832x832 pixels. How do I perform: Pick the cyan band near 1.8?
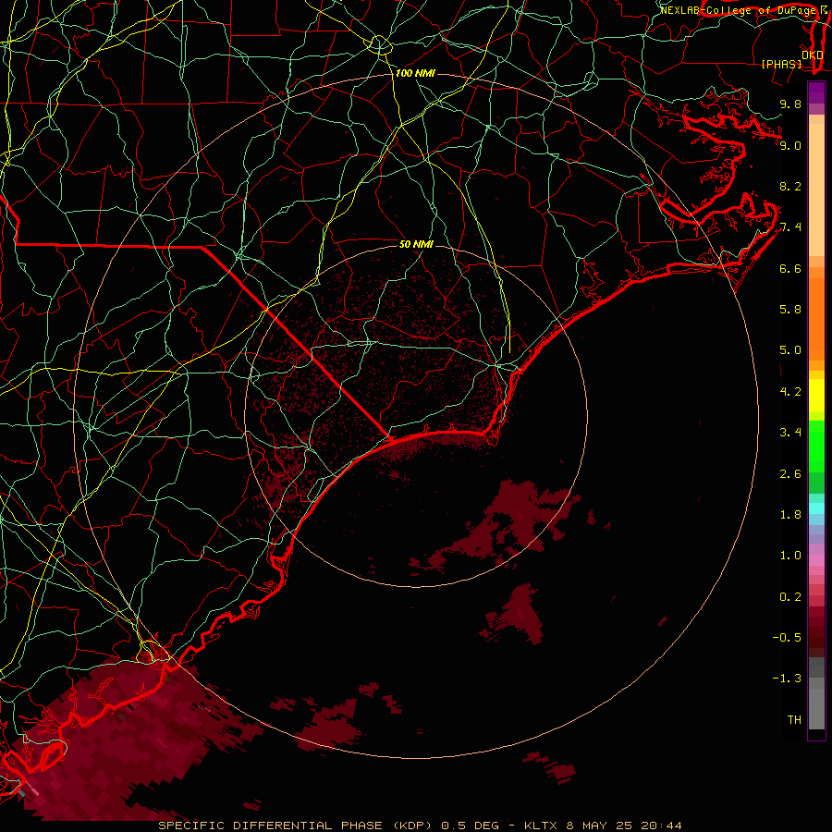coord(816,508)
